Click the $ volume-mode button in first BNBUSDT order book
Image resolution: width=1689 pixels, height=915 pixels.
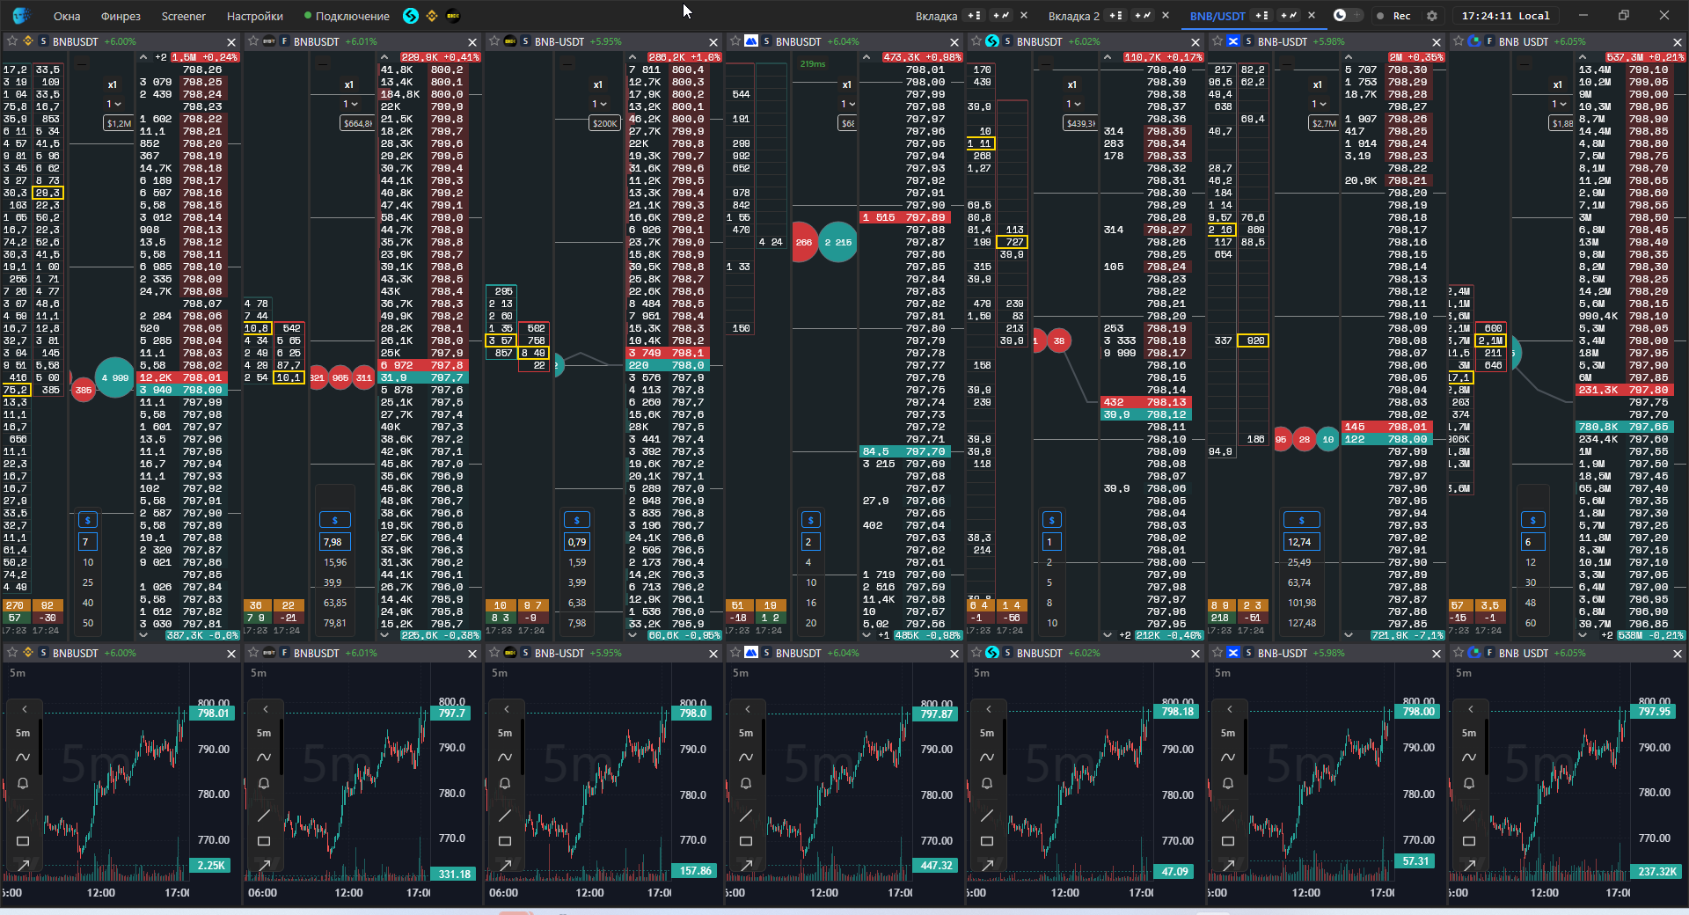[87, 520]
